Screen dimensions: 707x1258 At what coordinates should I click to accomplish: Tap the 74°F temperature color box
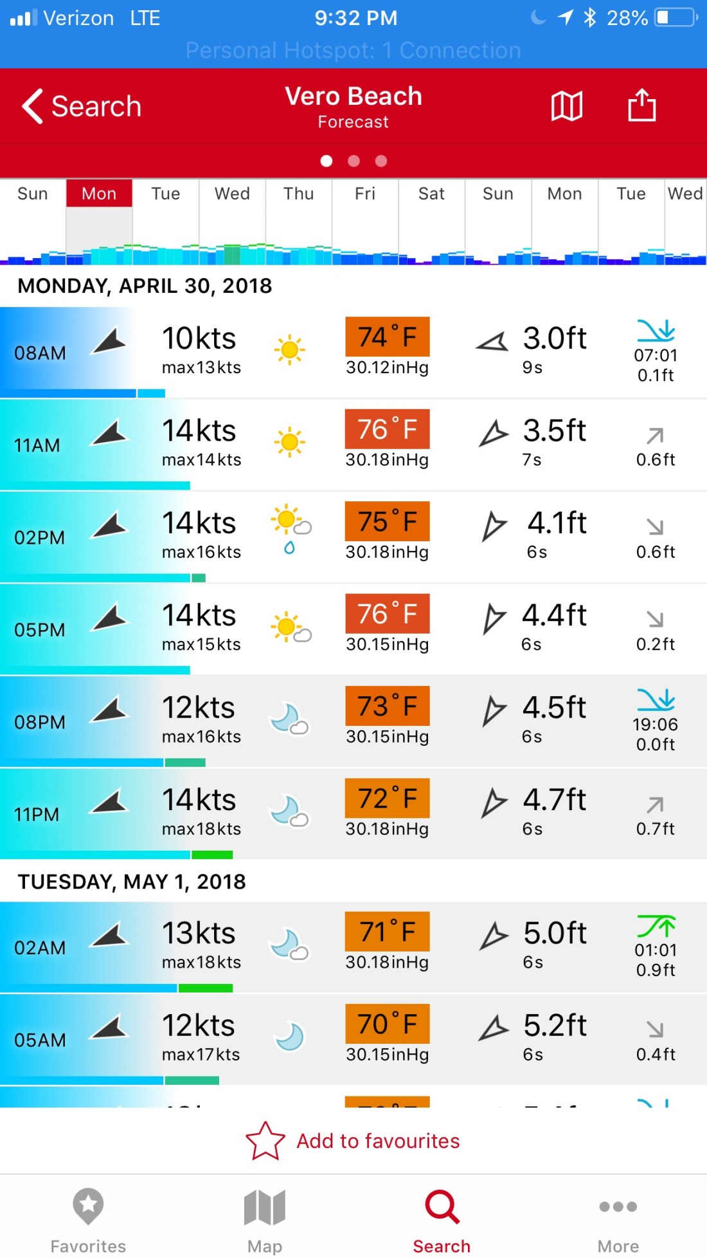pyautogui.click(x=387, y=337)
